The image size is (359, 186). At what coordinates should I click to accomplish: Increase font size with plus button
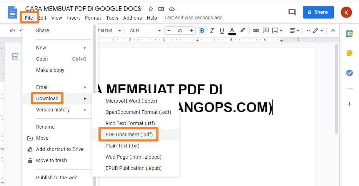(191, 30)
